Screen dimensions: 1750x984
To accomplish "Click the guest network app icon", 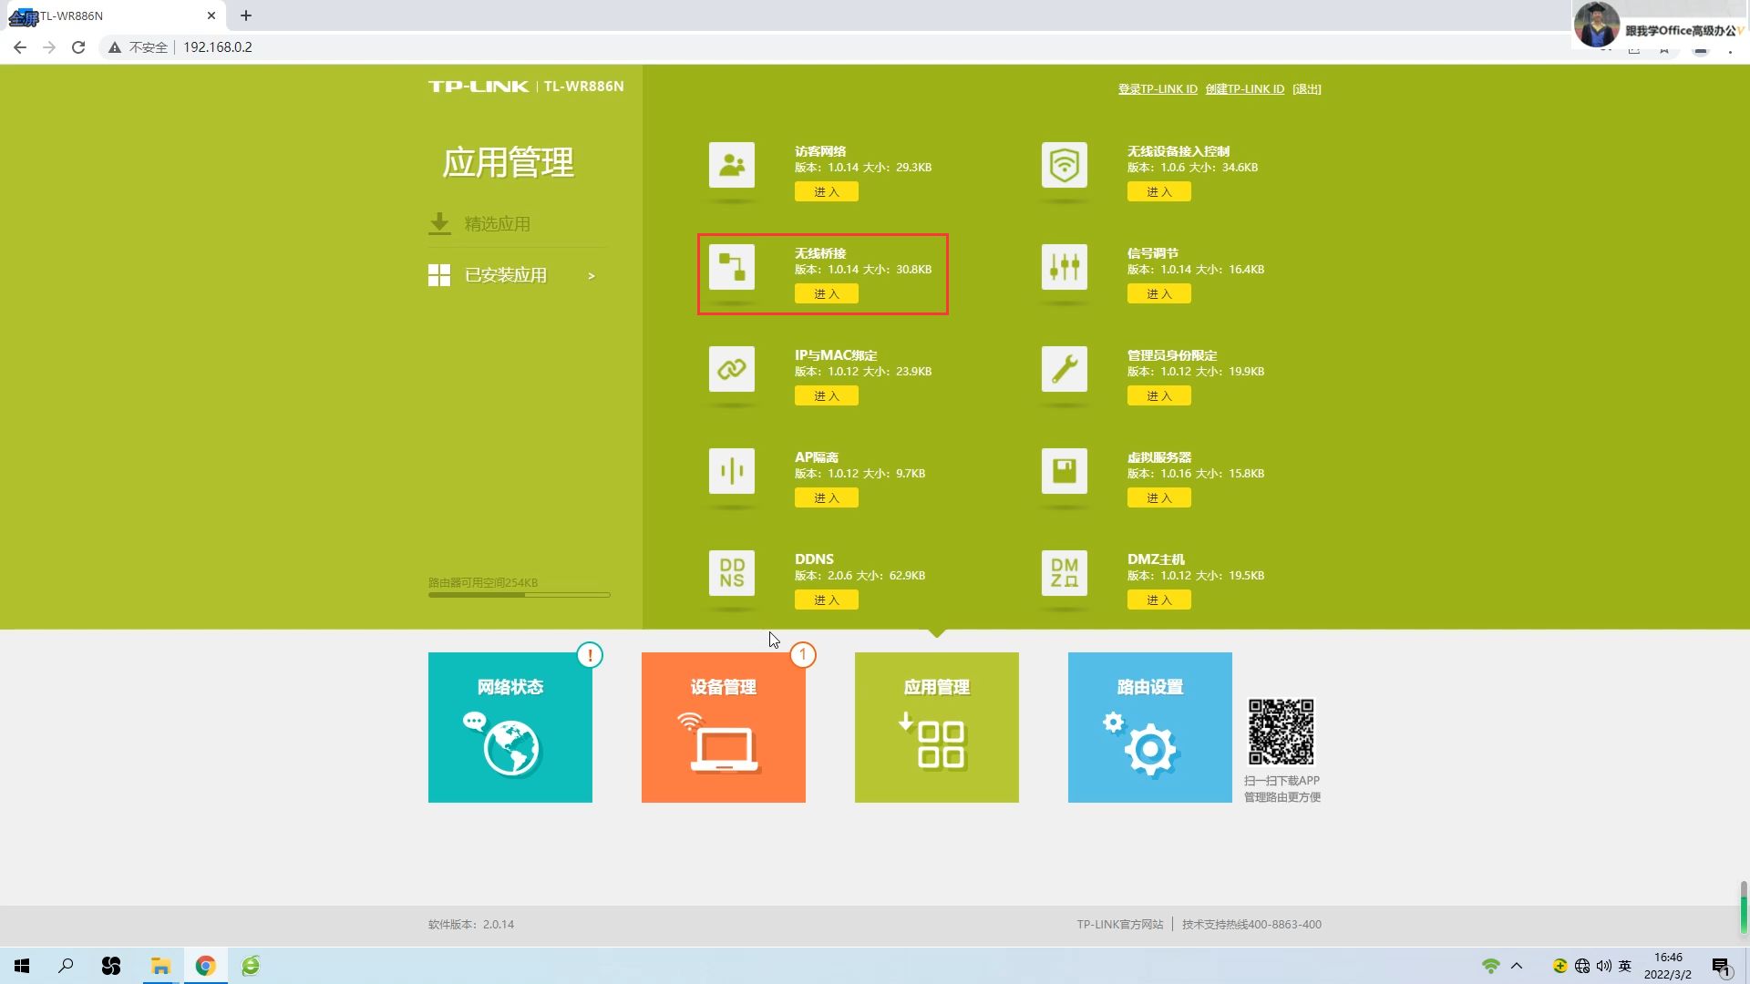I will [x=732, y=165].
